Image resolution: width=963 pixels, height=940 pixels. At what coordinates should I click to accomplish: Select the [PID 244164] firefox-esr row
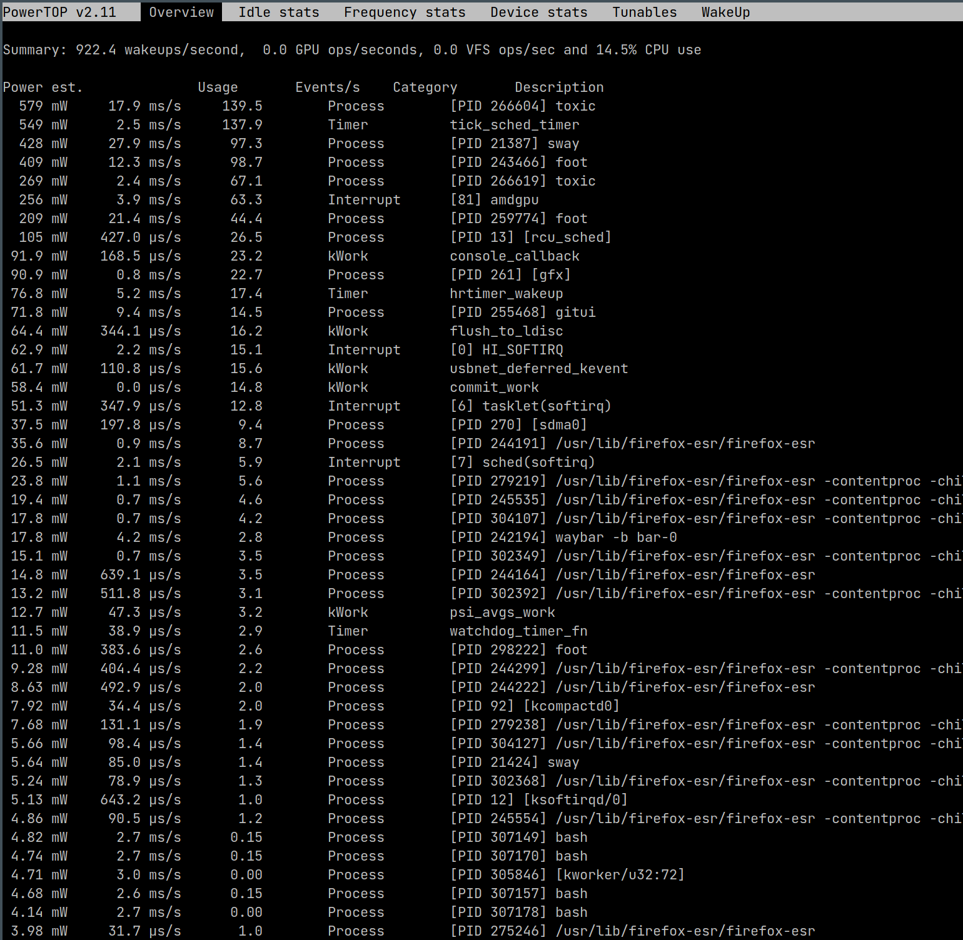(x=481, y=575)
